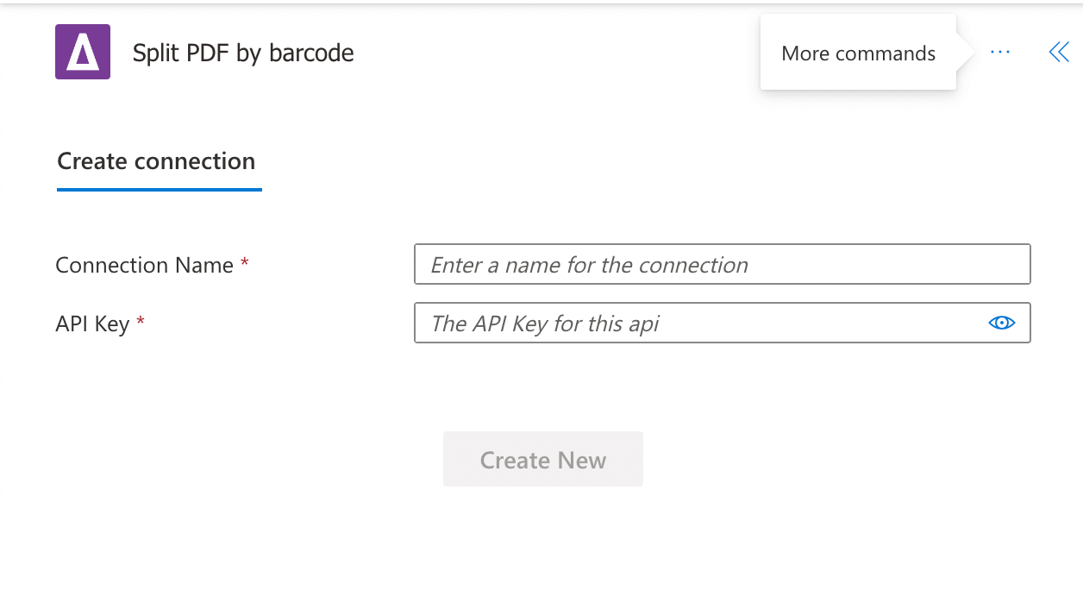
Task: Collapse the panel with double chevron
Action: (1058, 53)
